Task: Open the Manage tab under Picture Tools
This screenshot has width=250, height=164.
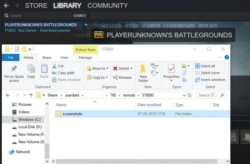Action: coord(85,57)
